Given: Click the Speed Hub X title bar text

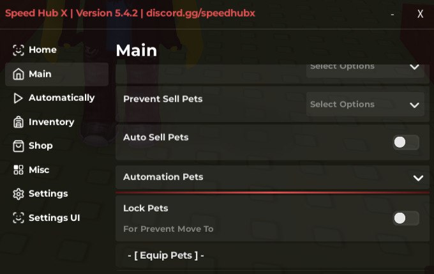Looking at the screenshot, I should [x=130, y=13].
